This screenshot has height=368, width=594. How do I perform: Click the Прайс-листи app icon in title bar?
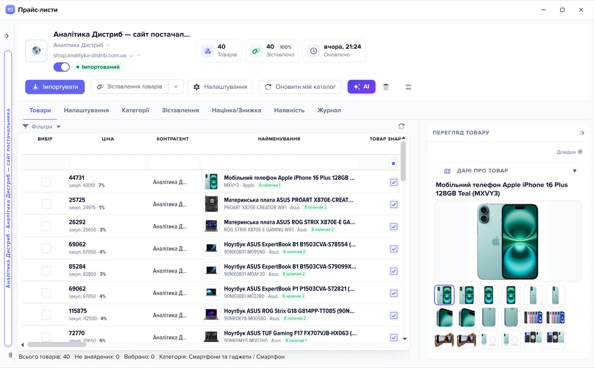tap(10, 10)
